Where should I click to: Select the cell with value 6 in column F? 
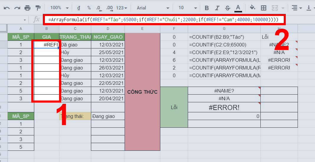click(x=174, y=60)
